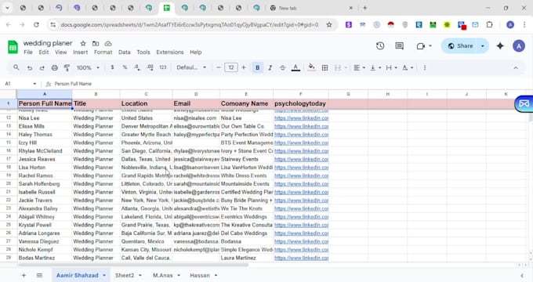Increase decimal places
Viewport: 533px width, 282px height.
tap(150, 67)
